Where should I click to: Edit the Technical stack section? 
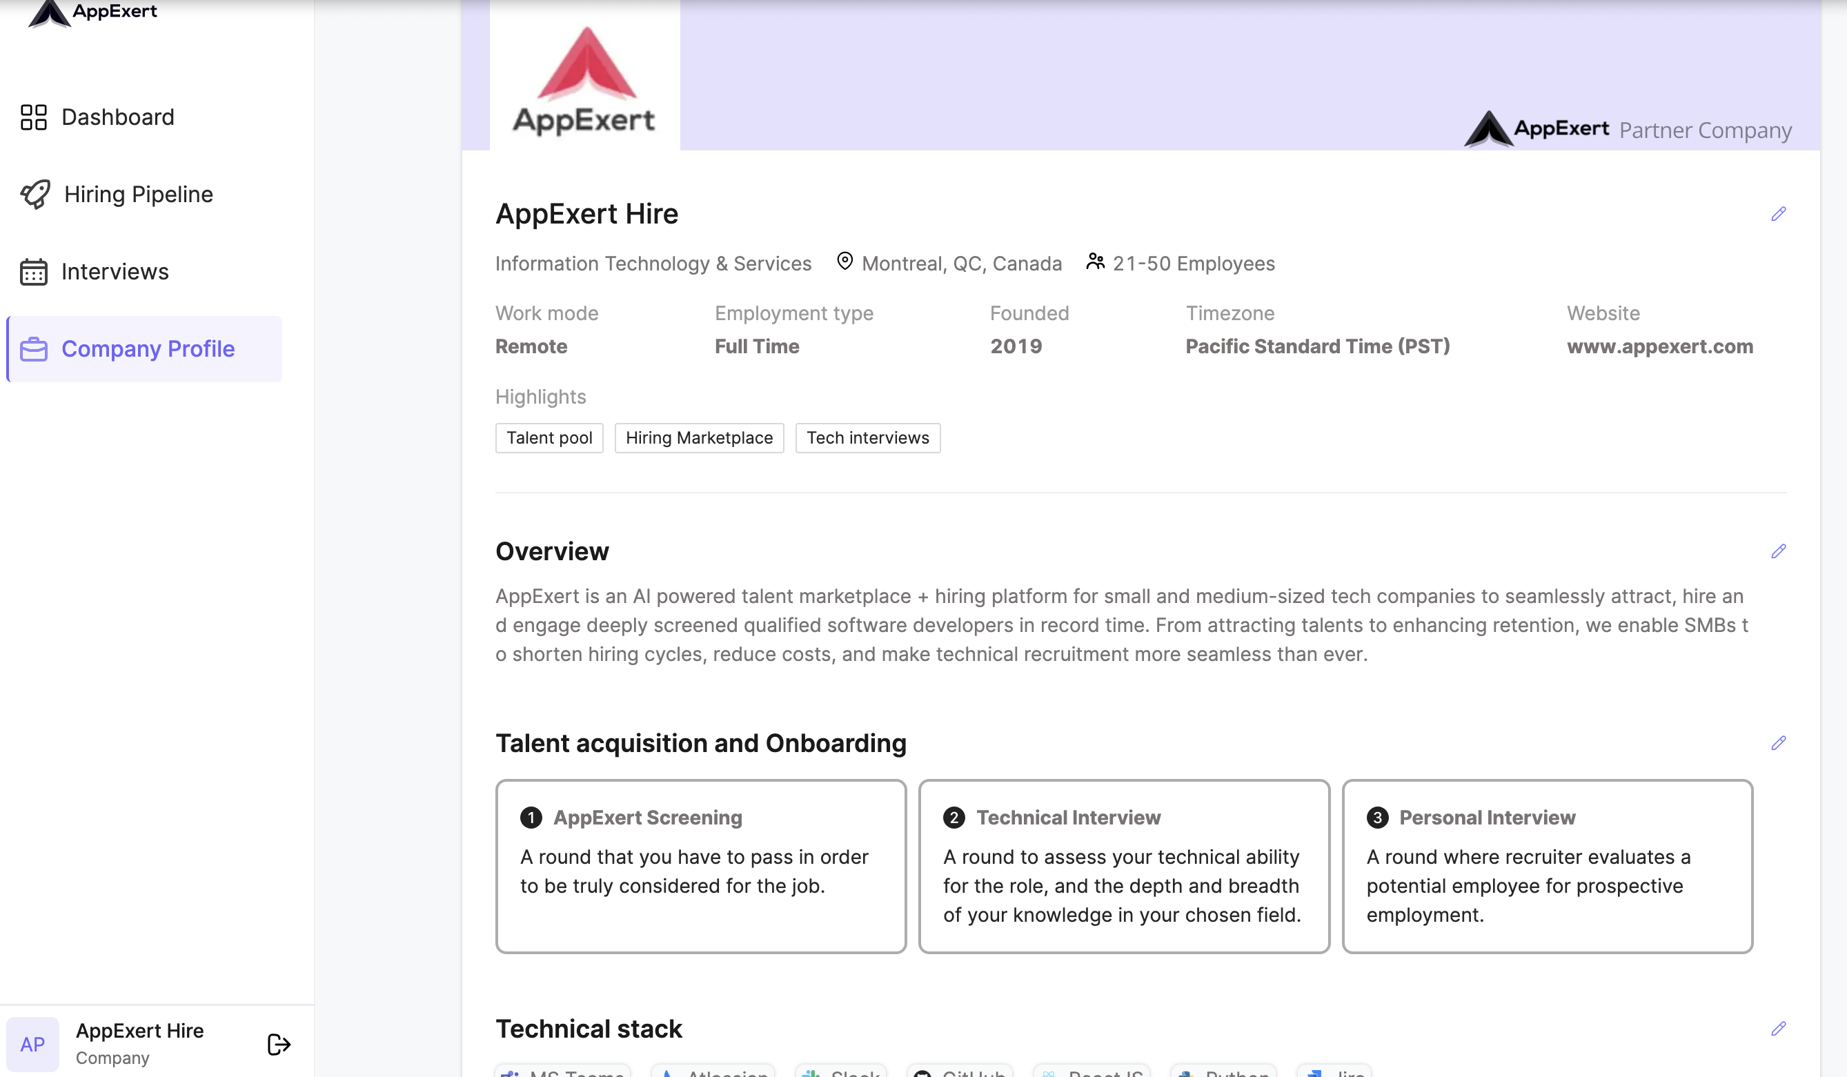[1778, 1029]
